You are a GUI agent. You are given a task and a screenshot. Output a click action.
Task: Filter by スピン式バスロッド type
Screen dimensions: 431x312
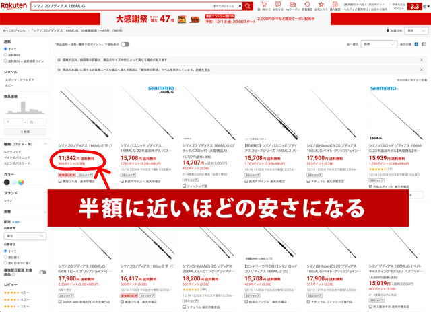pos(17,163)
